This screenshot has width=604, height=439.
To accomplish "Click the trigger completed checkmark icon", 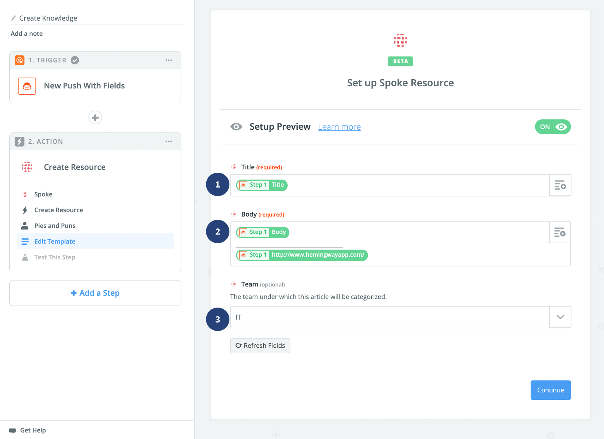I will pyautogui.click(x=75, y=60).
